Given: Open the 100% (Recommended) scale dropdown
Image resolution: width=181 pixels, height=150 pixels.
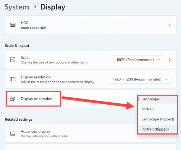Looking at the screenshot, I should click(x=138, y=60).
